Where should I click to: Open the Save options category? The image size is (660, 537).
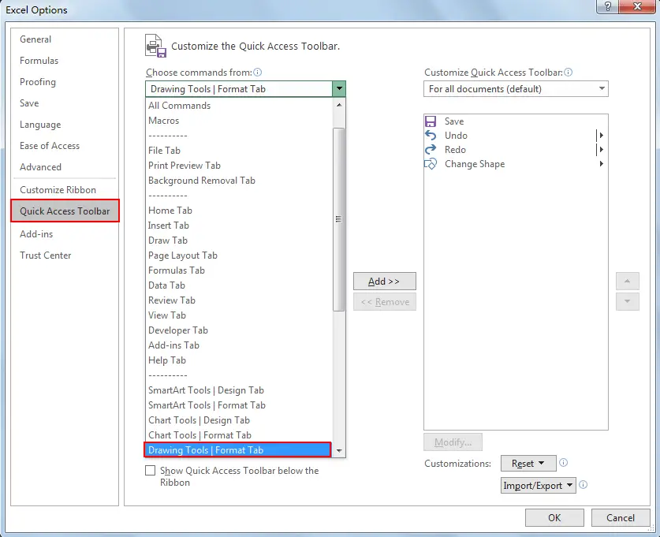click(65, 103)
